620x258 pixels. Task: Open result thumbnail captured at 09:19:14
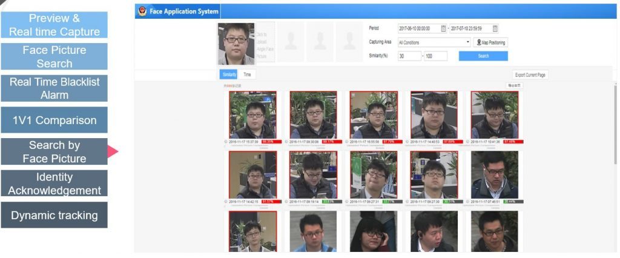click(x=313, y=174)
